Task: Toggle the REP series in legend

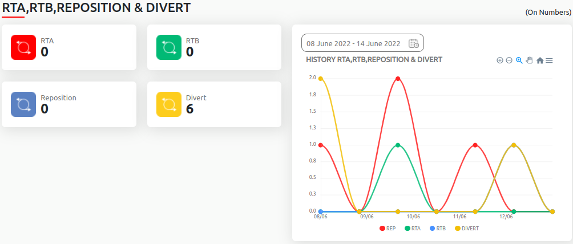Action: click(x=387, y=228)
